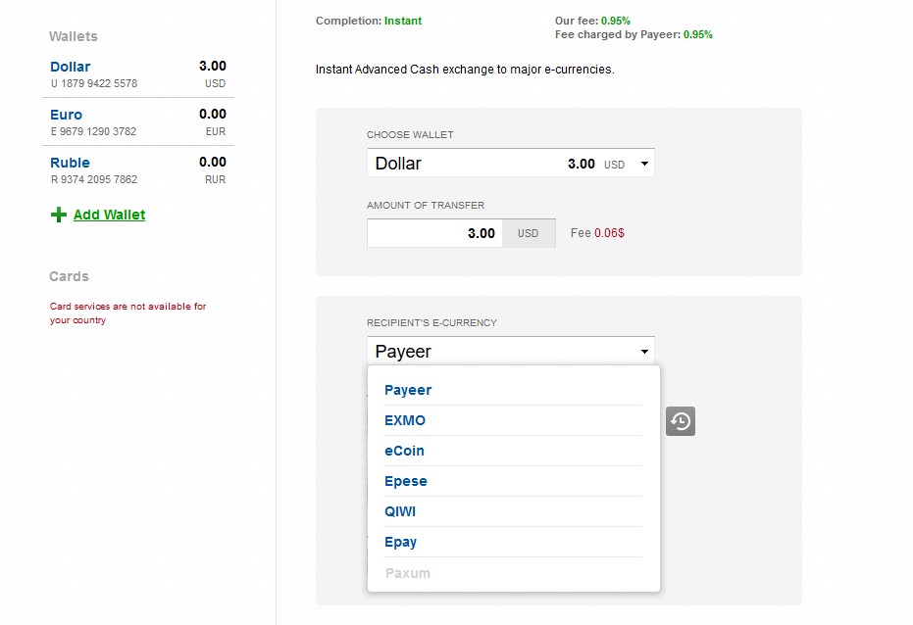This screenshot has width=913, height=625.
Task: Click the history clock icon
Action: [x=681, y=421]
